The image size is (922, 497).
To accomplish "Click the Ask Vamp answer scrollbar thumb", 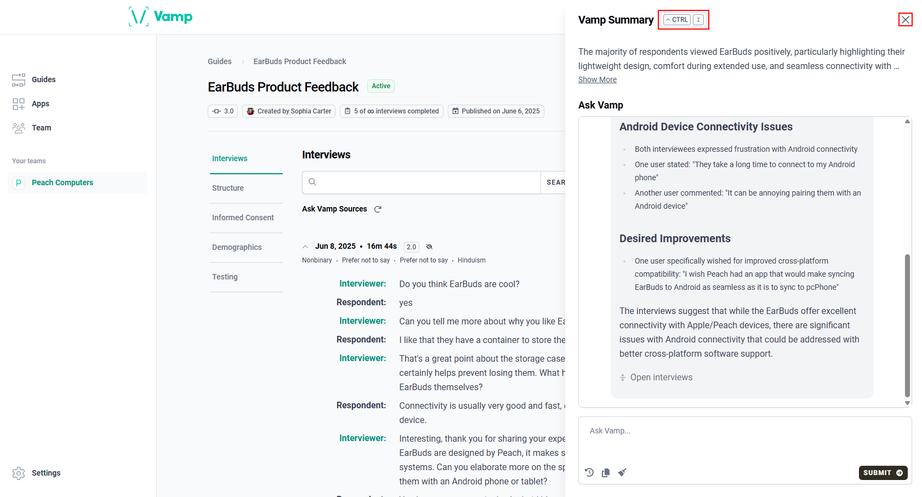I will [908, 325].
